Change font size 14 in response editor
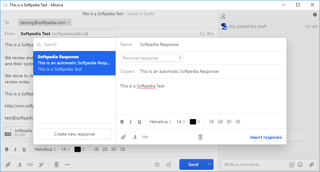Viewport: 320px width, 172px height. (181, 122)
